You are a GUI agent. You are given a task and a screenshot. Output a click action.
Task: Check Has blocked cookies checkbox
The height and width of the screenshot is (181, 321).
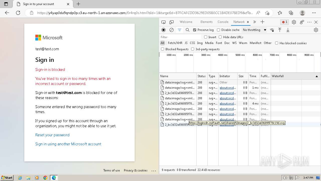click(x=277, y=43)
